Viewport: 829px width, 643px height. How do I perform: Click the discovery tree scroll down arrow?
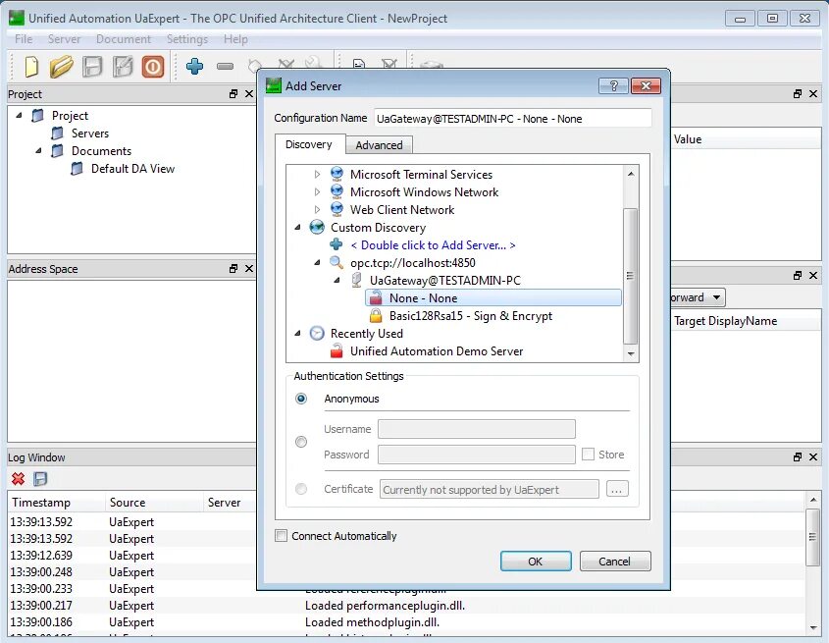630,353
